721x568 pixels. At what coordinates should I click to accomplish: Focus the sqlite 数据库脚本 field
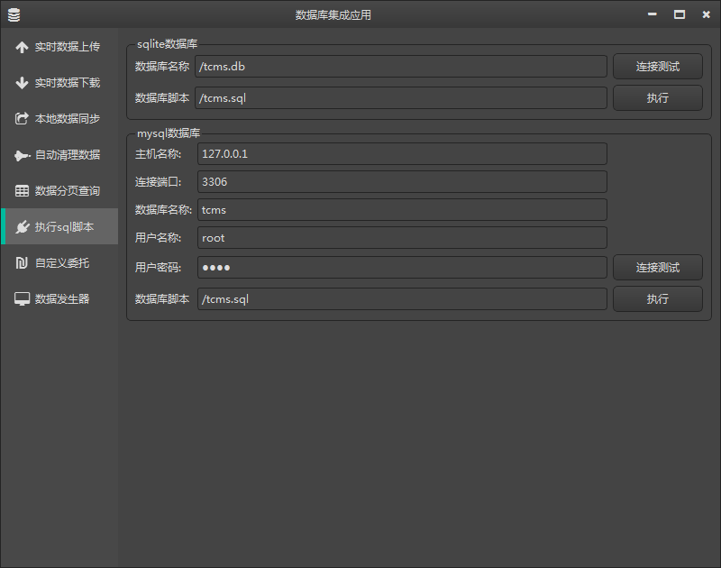click(x=401, y=98)
